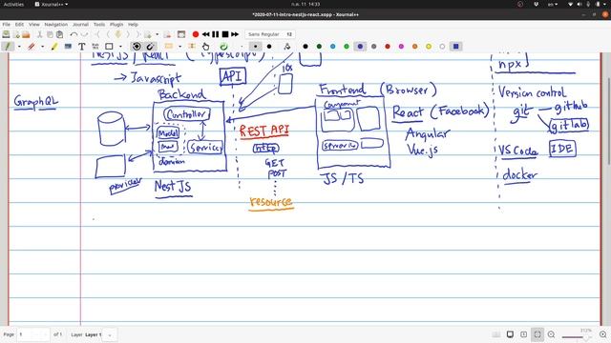This screenshot has height=343, width=611.
Task: Select the Pen tool
Action: (8, 47)
